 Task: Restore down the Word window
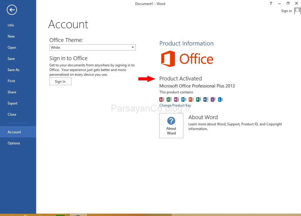(288, 3)
